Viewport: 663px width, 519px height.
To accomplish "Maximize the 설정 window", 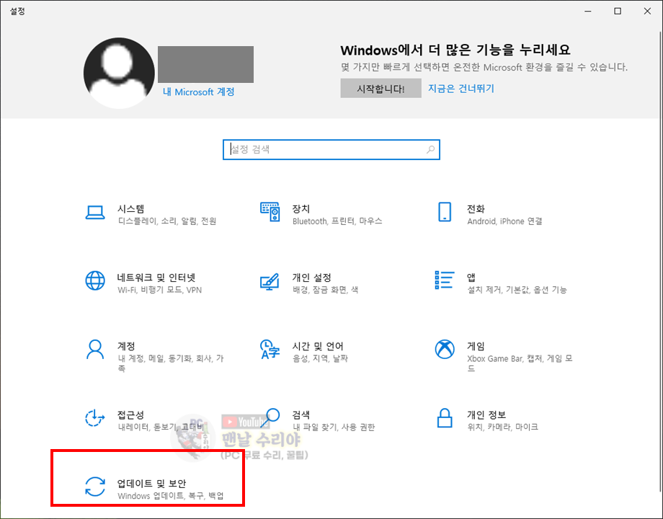I will 618,12.
